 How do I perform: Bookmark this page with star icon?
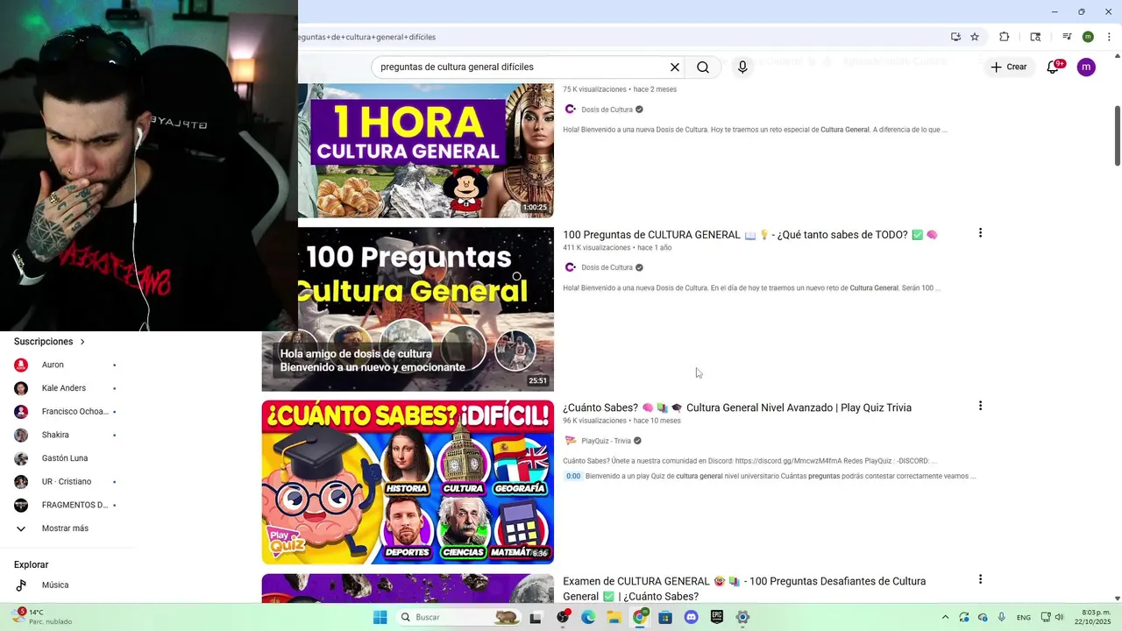coord(975,37)
